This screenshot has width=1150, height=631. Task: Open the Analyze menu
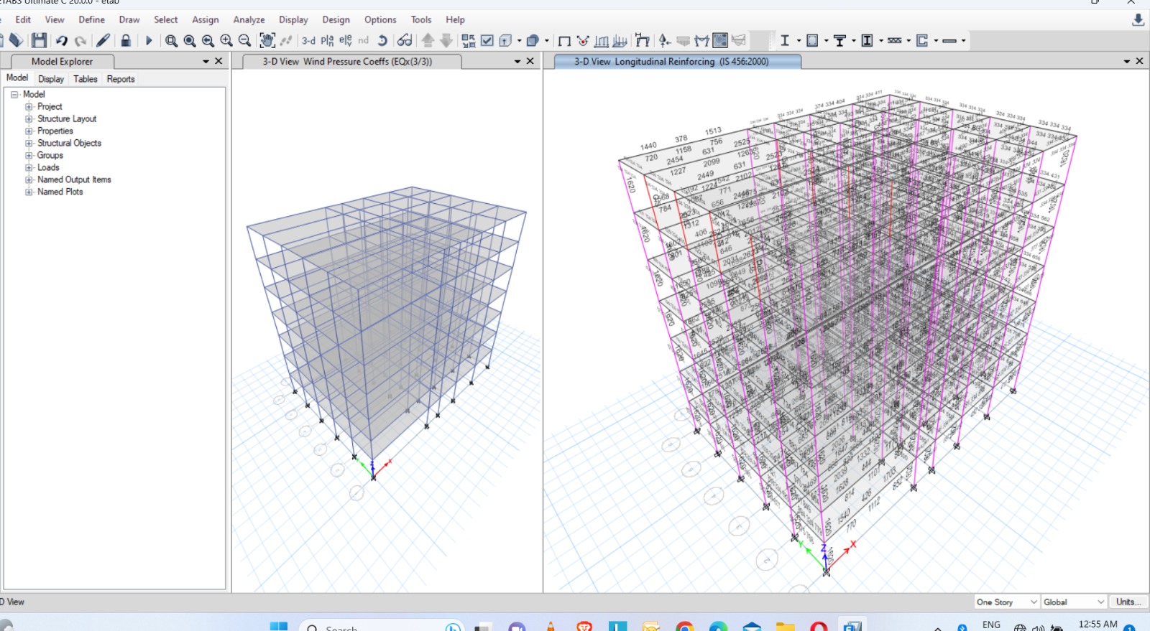(x=249, y=20)
